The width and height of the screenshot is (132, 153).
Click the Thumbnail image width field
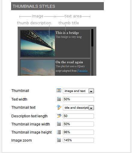click(78, 124)
